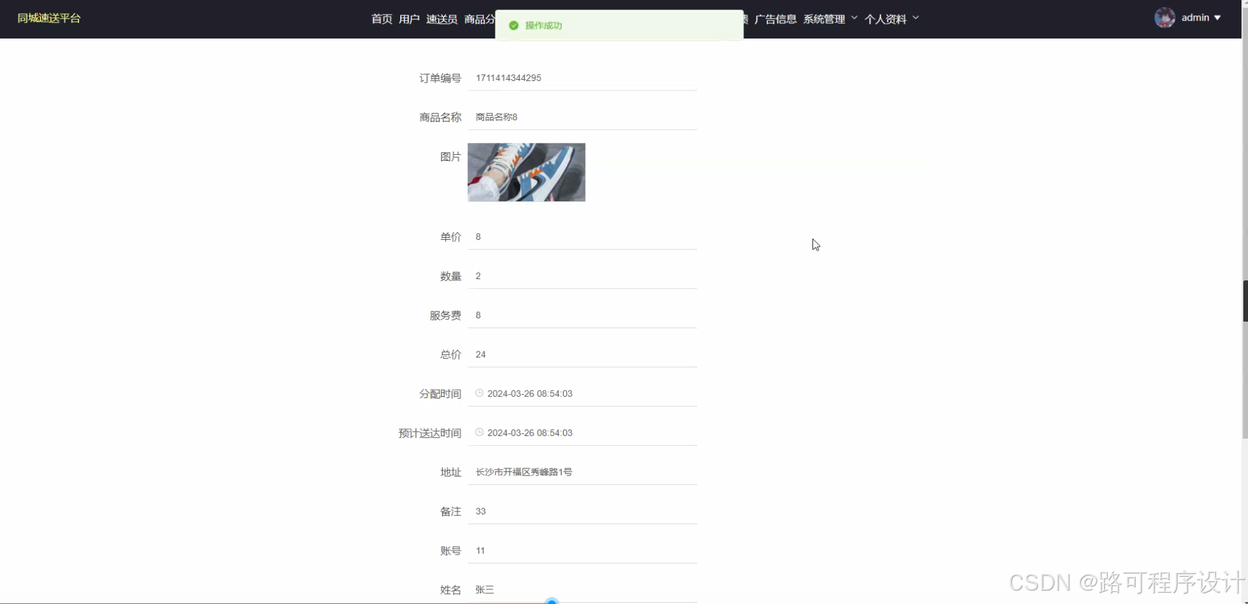Expand the 个人资料 menu

pos(892,19)
